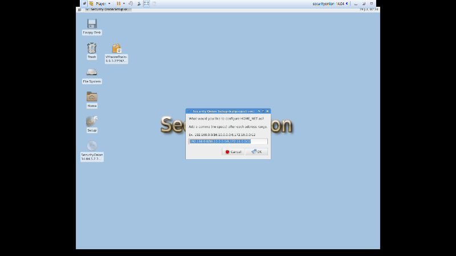Select the File System desktop icon

coord(92,72)
